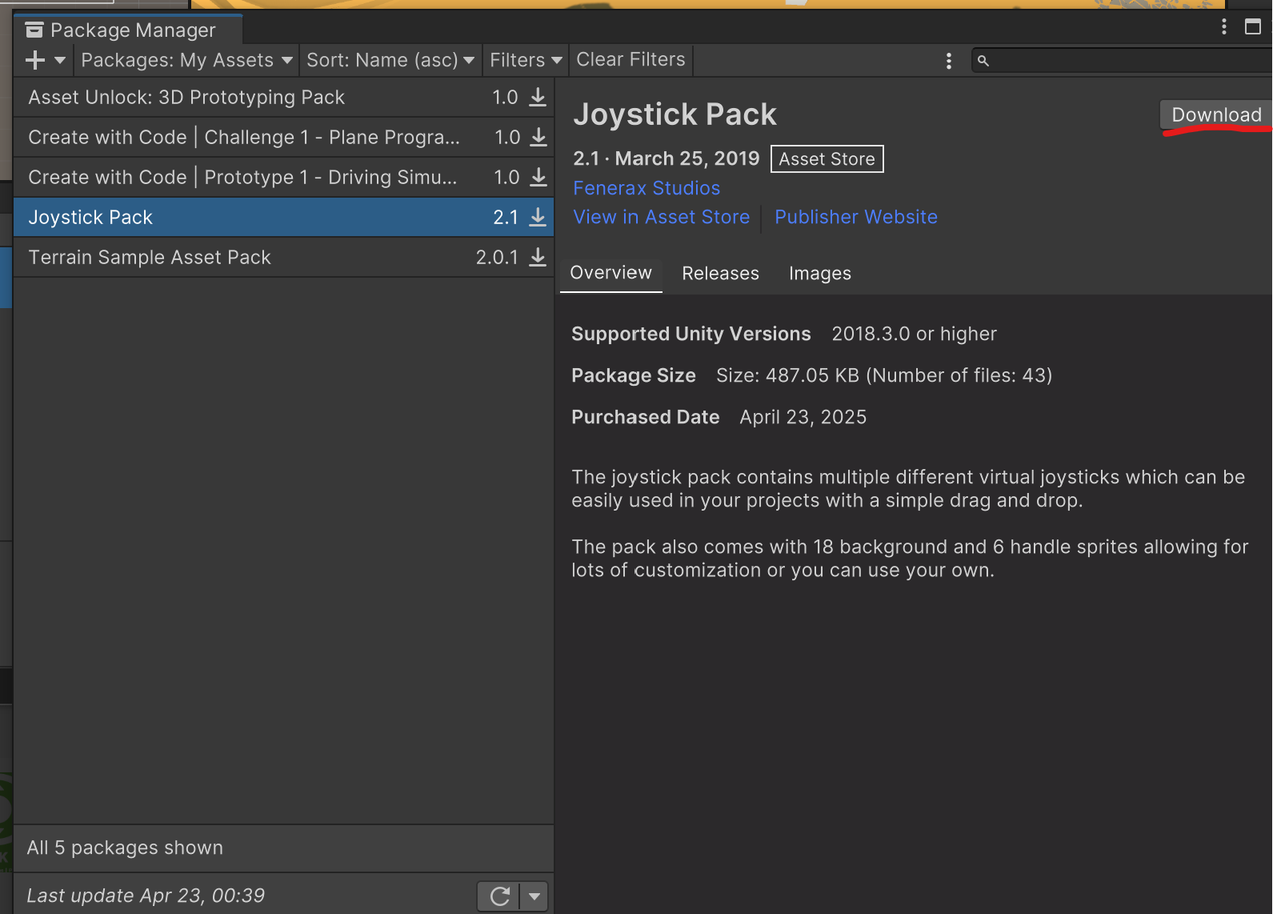
Task: Click the package search field
Action: click(x=1122, y=60)
